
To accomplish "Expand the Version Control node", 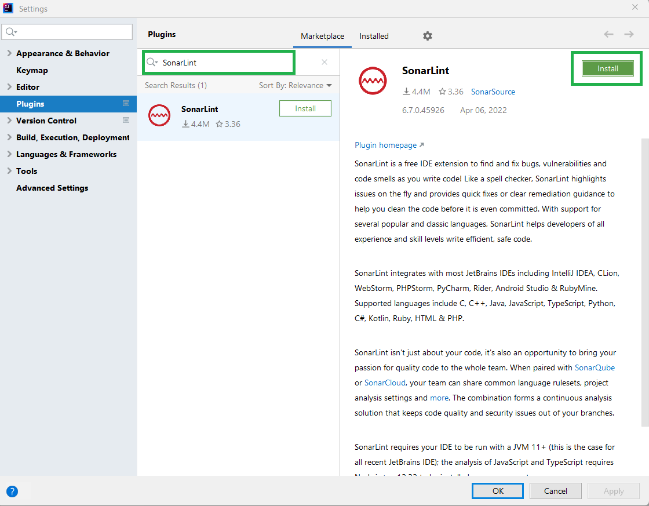I will tap(9, 120).
